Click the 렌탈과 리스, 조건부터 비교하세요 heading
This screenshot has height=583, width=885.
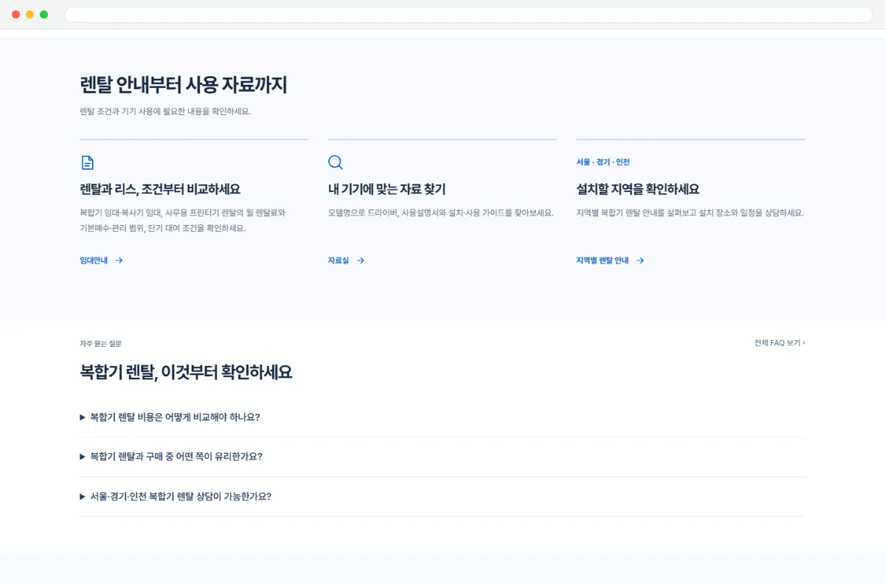pyautogui.click(x=160, y=189)
